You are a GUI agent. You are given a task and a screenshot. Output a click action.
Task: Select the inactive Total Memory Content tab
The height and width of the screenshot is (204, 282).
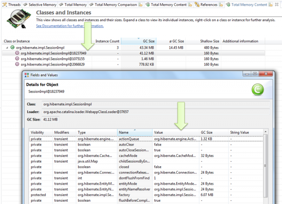[x=169, y=5]
